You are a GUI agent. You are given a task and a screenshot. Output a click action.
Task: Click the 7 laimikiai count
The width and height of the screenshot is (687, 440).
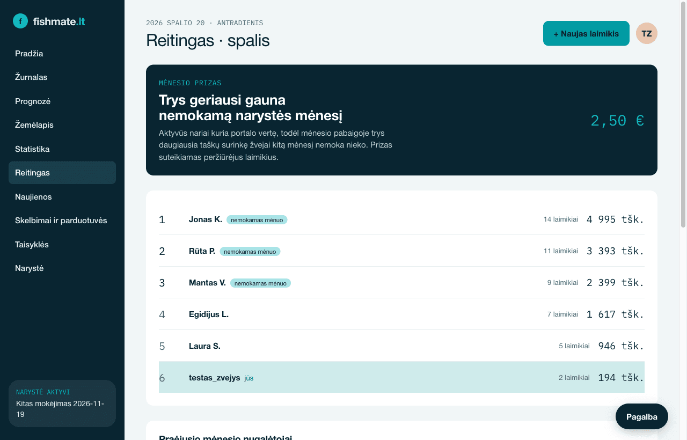[562, 314]
